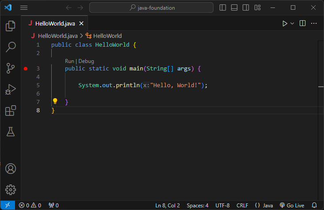Toggle the primary side bar
Viewport: 324px width, 210px height.
pos(222,7)
